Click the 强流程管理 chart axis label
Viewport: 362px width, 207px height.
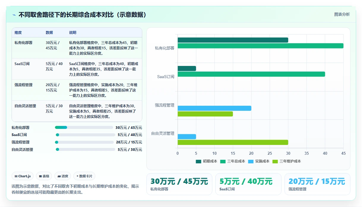tap(165, 105)
